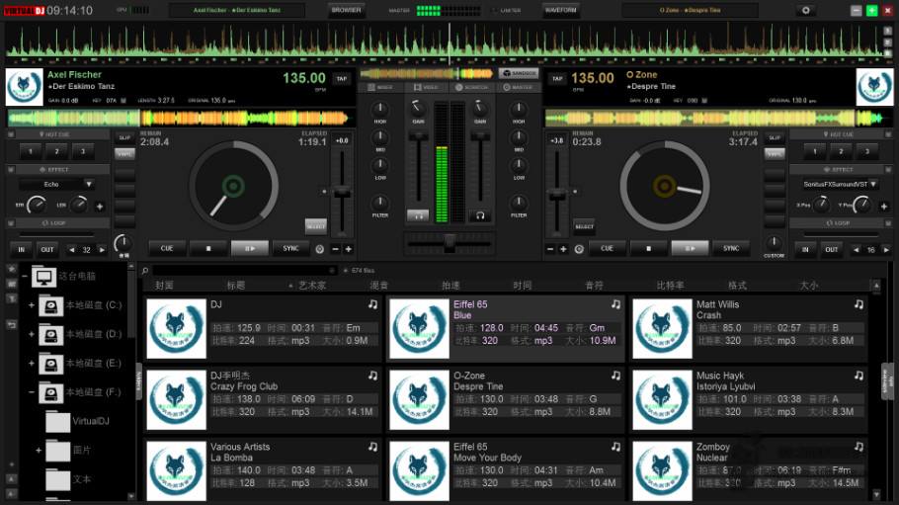Double left deck loop length from 32
Screen dimensions: 899x505
[x=102, y=250]
